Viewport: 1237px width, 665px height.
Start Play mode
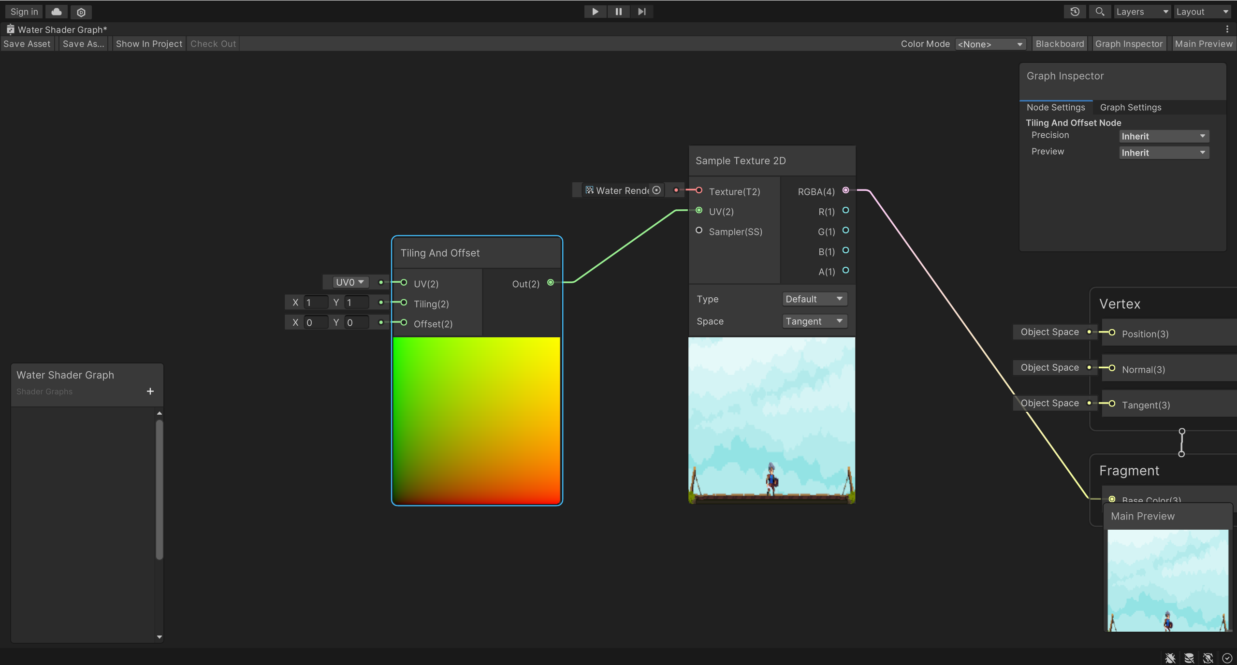(x=595, y=12)
